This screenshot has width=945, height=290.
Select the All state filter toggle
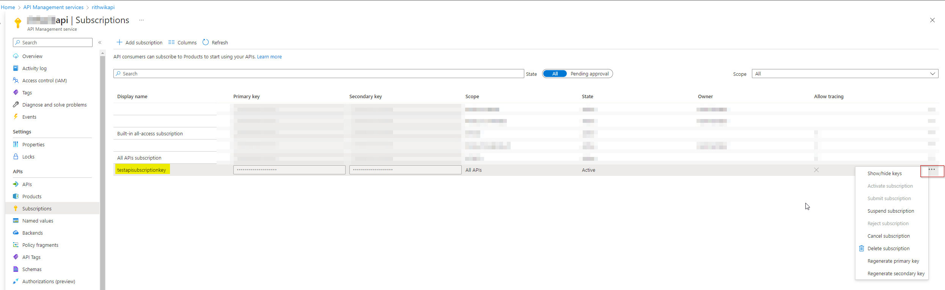[x=555, y=74]
